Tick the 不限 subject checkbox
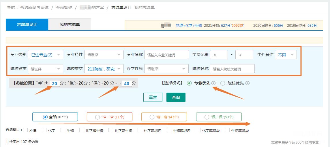The image size is (330, 147). 25,130
